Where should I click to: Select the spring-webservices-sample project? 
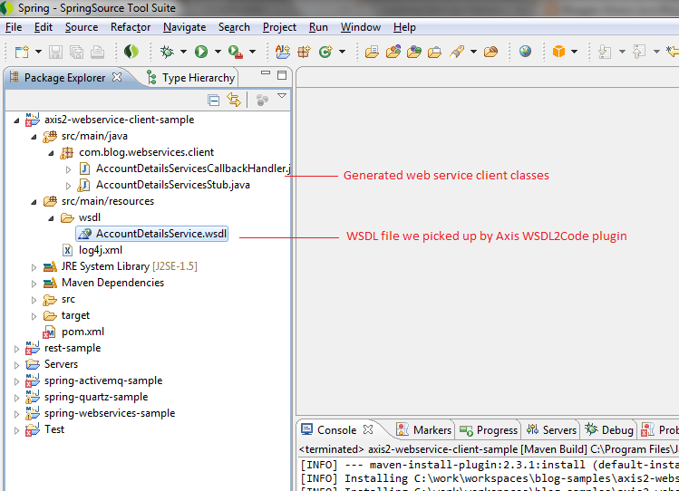pos(100,413)
